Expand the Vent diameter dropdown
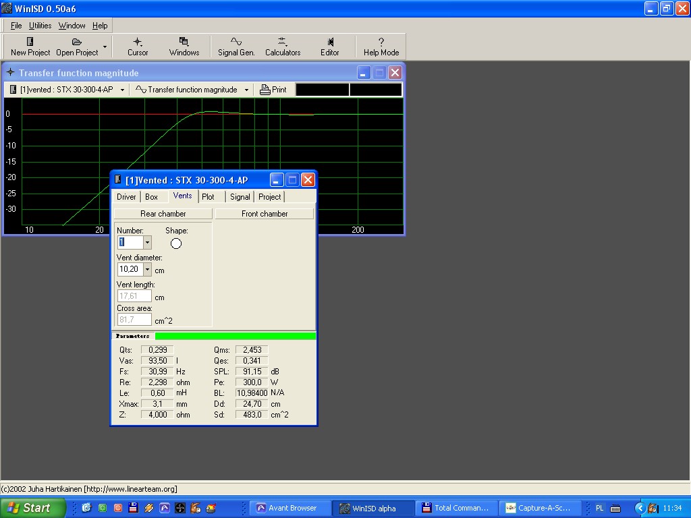 point(147,270)
